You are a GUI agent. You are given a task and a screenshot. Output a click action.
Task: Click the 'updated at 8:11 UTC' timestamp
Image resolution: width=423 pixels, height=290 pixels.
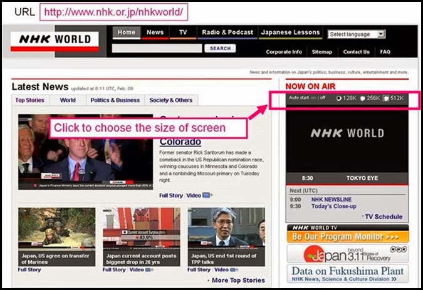102,89
